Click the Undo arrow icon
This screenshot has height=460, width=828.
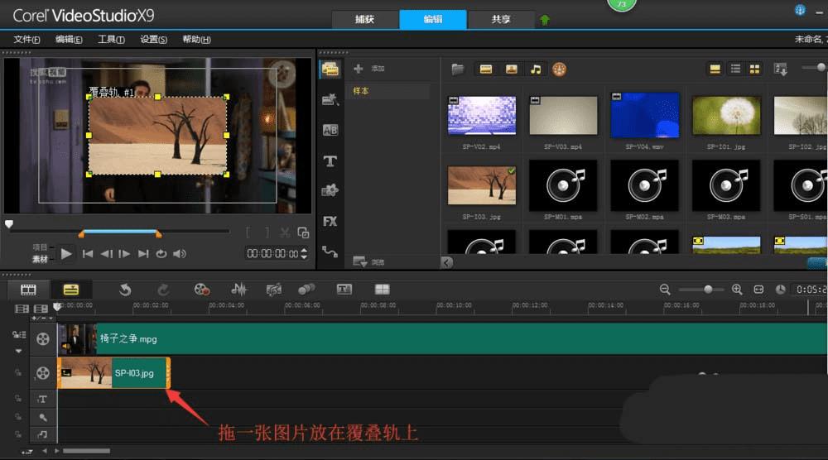click(125, 289)
